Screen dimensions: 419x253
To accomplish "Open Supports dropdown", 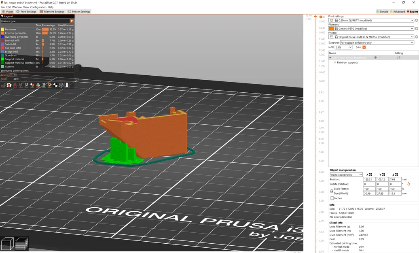I will tap(377, 43).
